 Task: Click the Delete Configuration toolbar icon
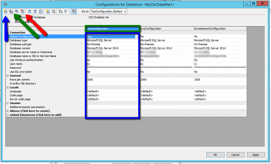pos(22,11)
